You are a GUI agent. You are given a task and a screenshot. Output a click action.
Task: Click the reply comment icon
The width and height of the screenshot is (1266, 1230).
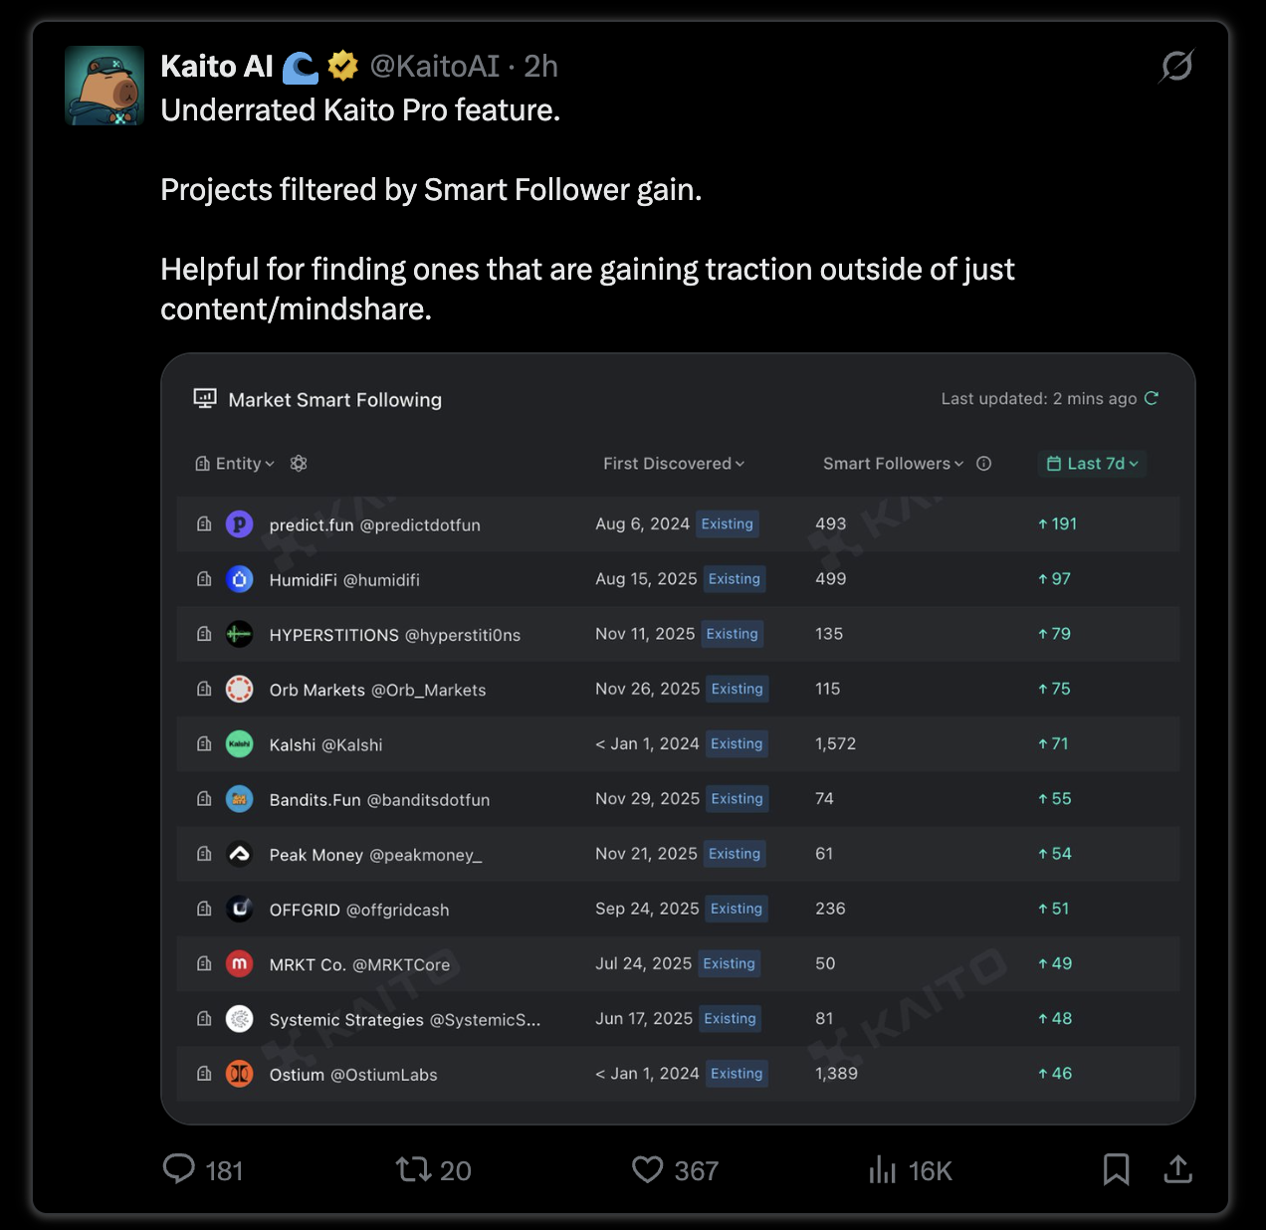(x=179, y=1168)
